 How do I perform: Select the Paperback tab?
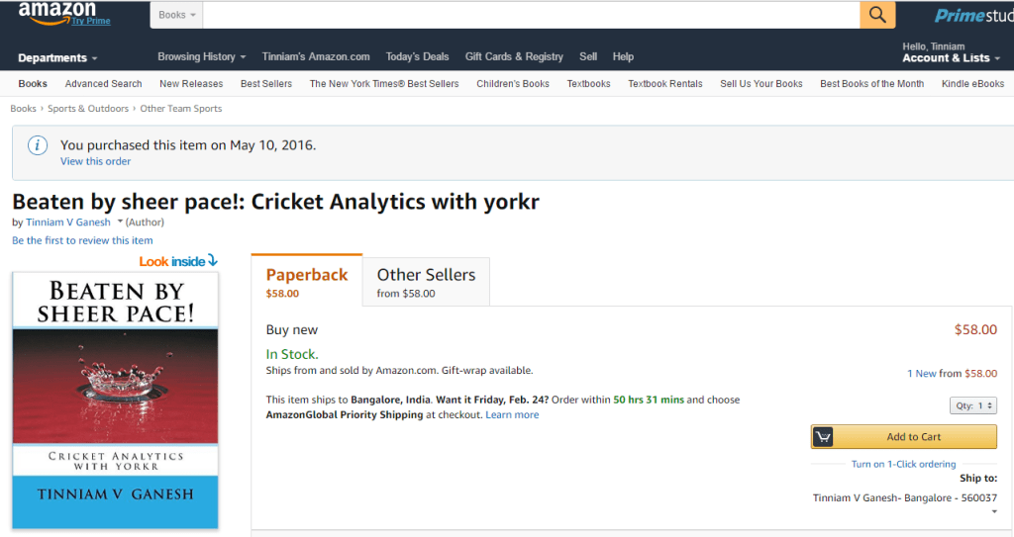click(x=307, y=281)
